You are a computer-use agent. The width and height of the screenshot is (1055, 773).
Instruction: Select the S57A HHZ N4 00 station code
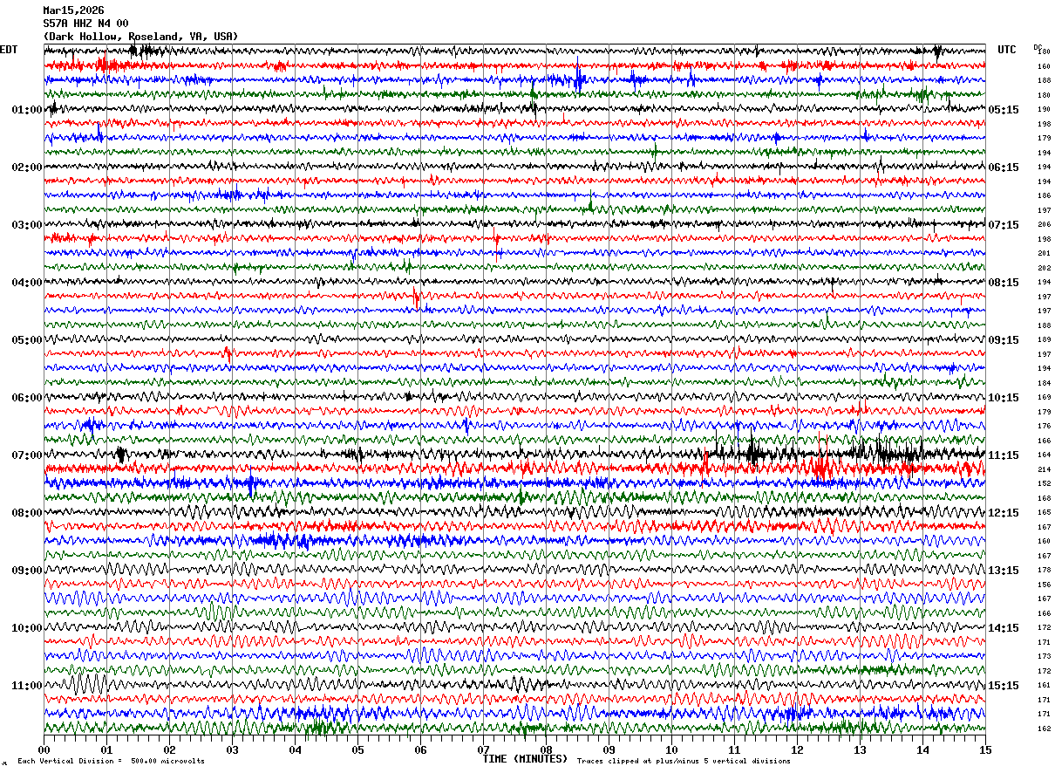(x=85, y=24)
